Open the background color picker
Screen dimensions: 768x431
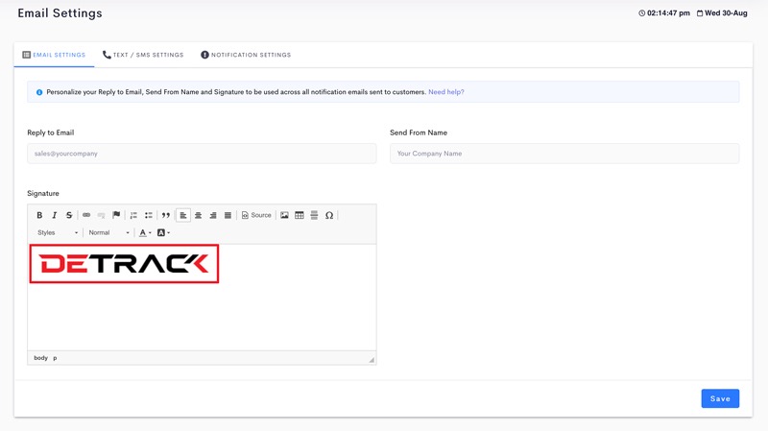[163, 232]
